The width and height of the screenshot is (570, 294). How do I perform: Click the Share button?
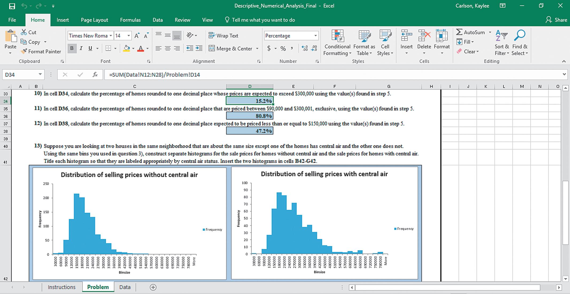[x=556, y=20]
